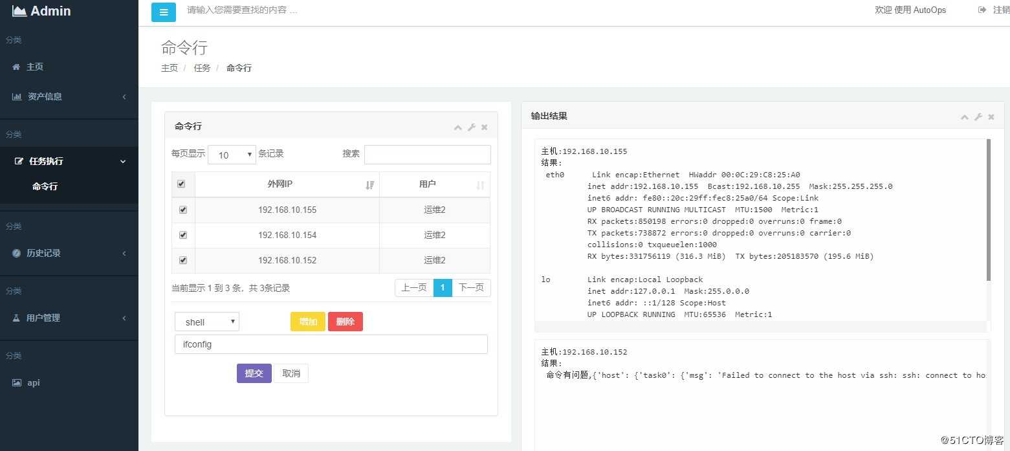Uncheck the 192.168.10.154 row checkbox
Viewport: 1010px width, 451px height.
point(183,235)
